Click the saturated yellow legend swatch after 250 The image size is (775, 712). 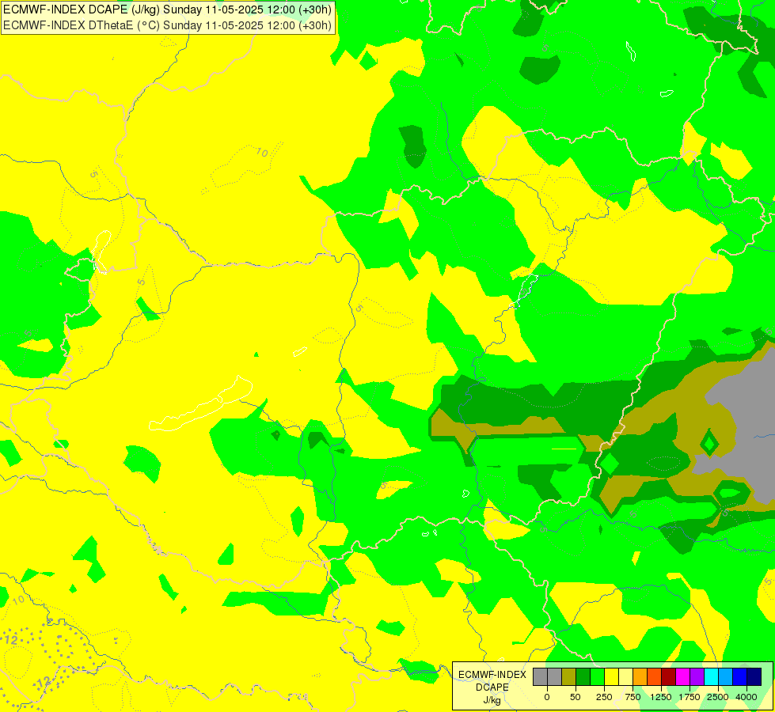click(611, 676)
